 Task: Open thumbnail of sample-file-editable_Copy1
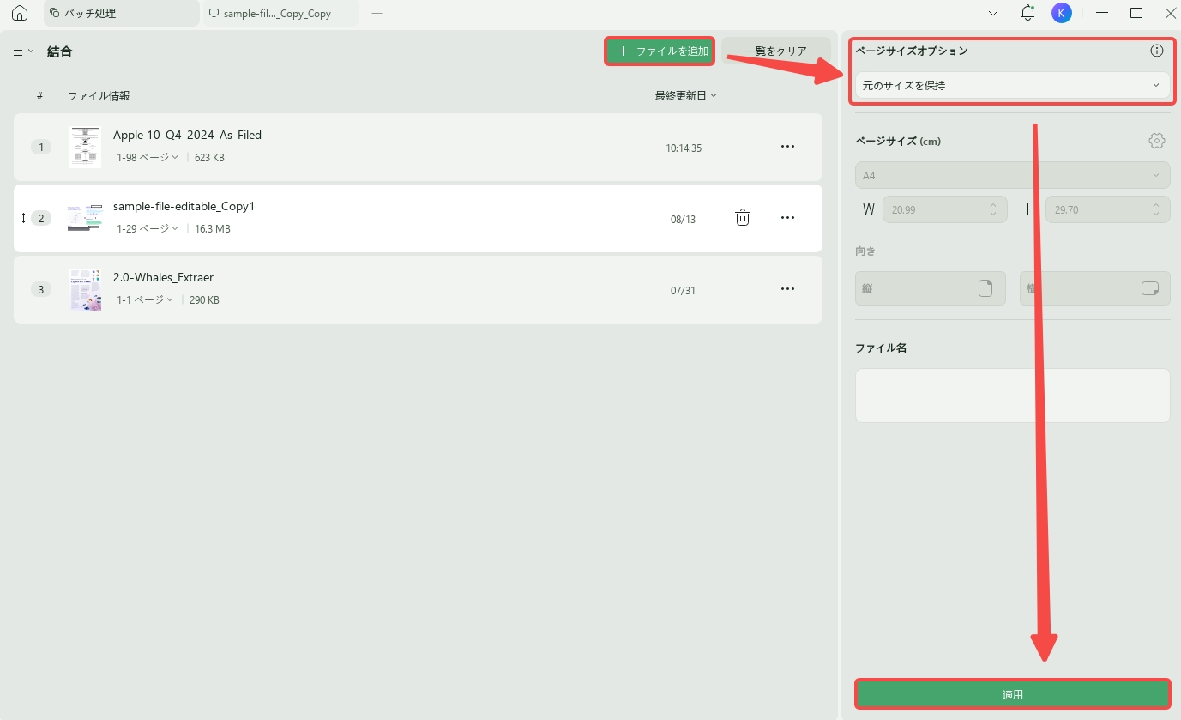(86, 218)
